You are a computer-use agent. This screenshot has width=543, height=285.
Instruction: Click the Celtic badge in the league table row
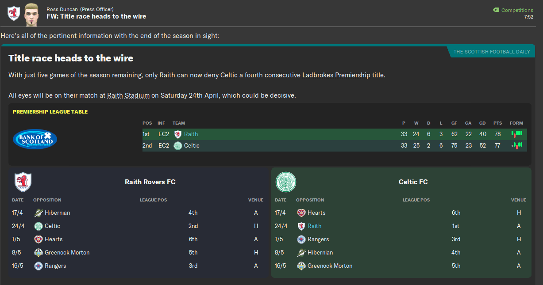(x=178, y=146)
